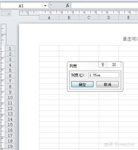This screenshot has width=138, height=150.
Task: Select row 18 header
Action: pos(10,141)
